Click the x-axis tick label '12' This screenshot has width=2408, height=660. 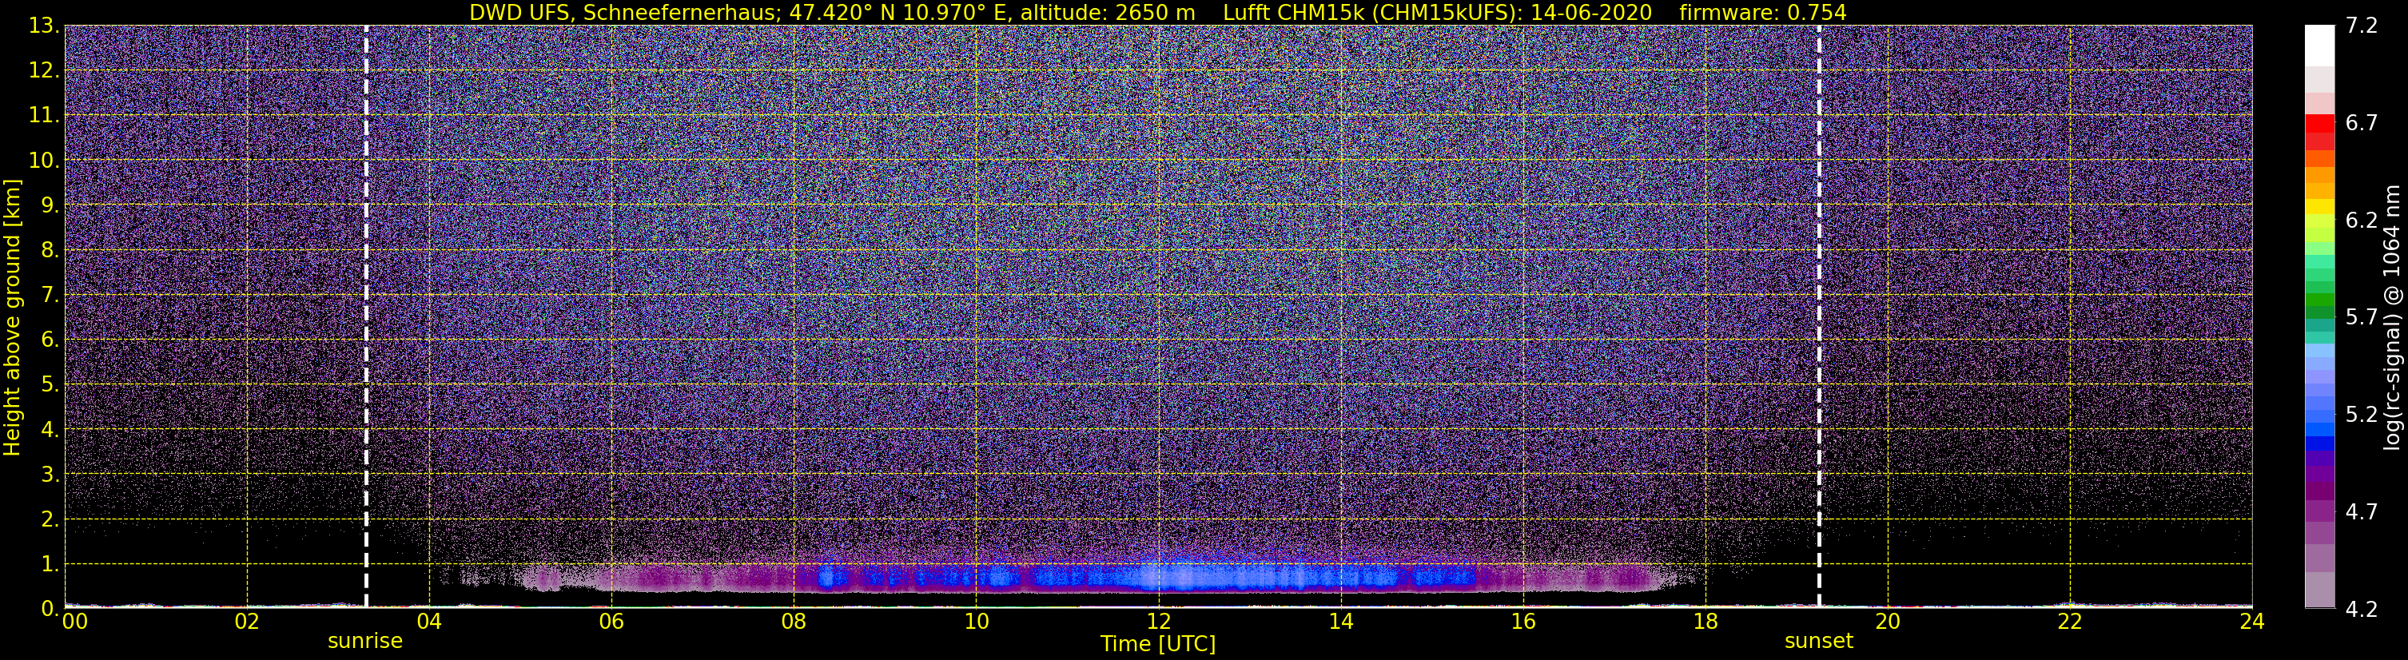(1158, 622)
